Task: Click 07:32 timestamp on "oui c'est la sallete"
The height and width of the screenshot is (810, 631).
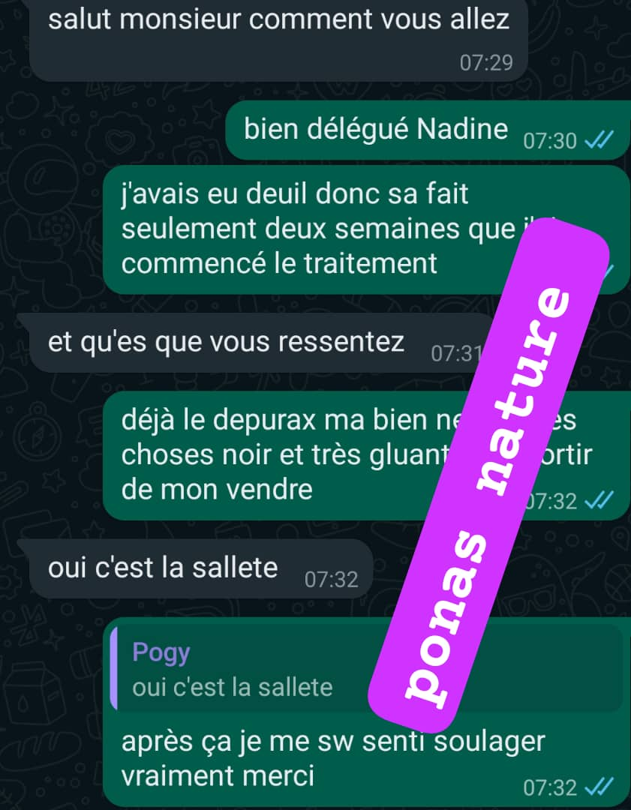Action: click(x=332, y=580)
